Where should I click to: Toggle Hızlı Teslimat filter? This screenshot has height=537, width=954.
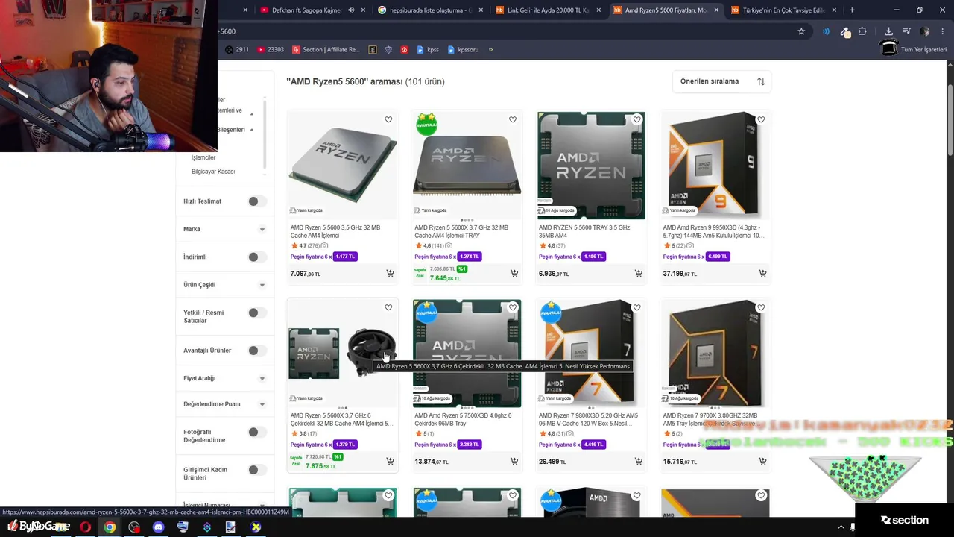click(x=257, y=201)
